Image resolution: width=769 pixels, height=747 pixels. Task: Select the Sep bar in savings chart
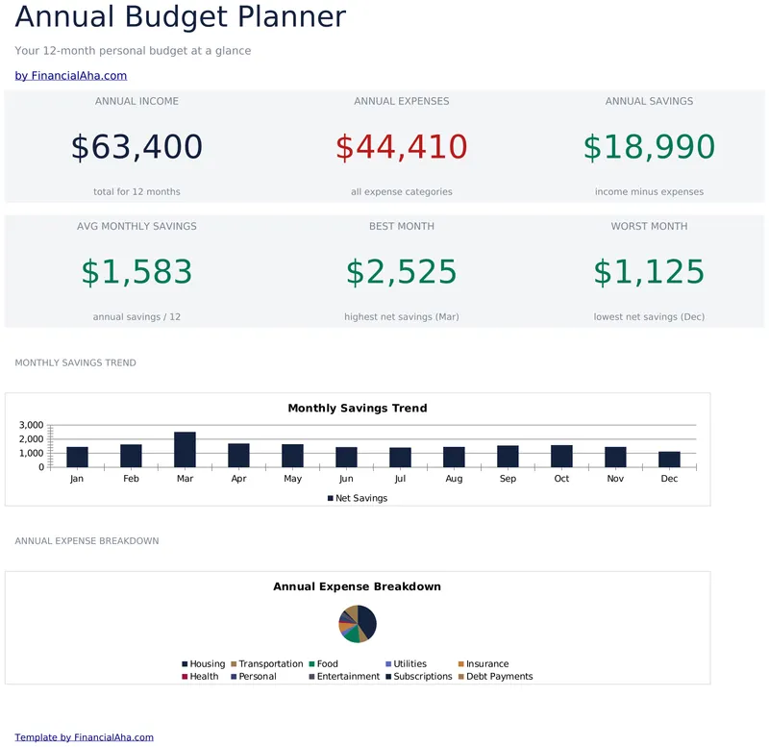[509, 457]
